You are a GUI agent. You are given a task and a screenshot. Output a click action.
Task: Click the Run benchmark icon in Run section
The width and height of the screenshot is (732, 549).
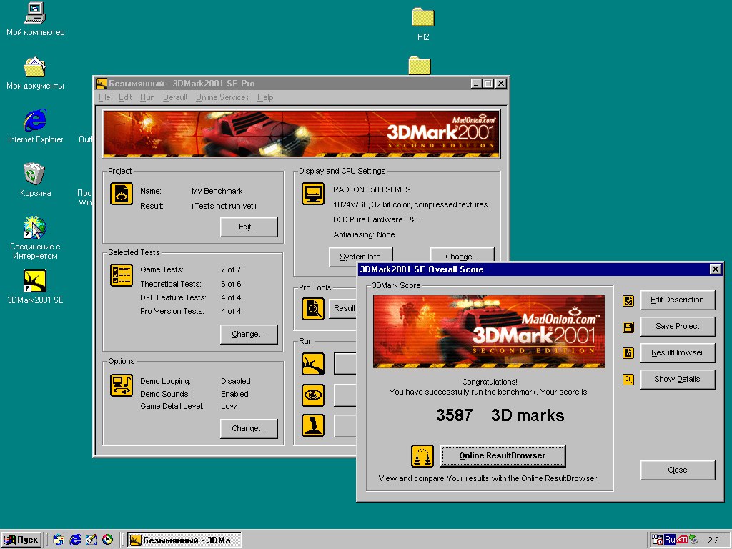[x=313, y=364]
